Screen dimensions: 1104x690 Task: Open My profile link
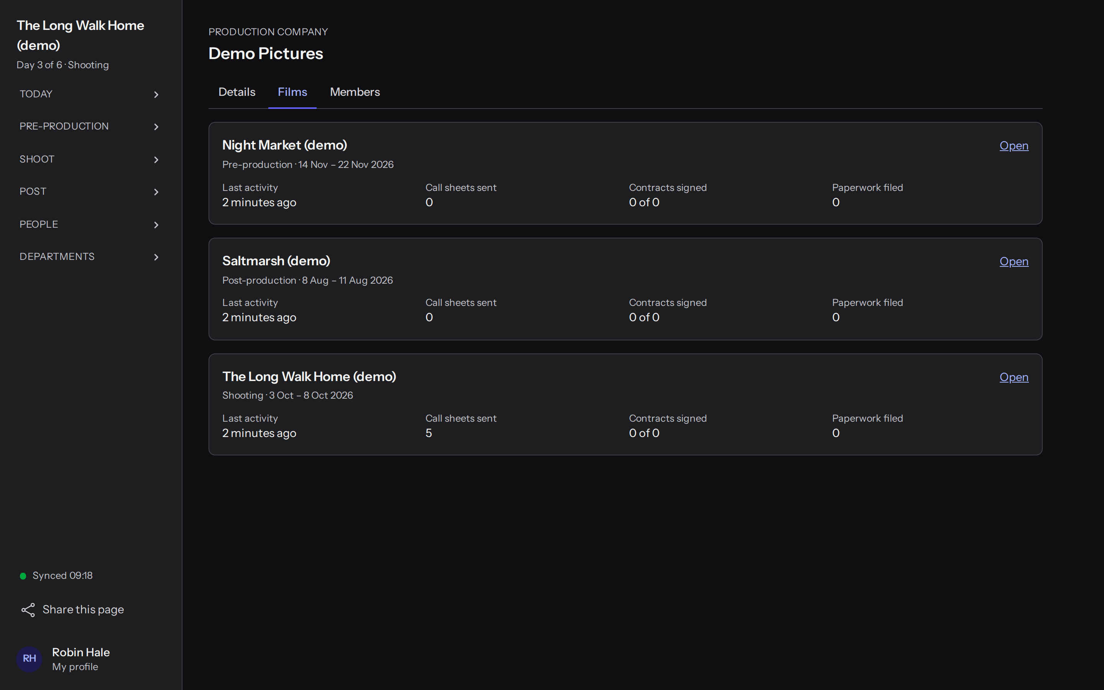(x=75, y=667)
